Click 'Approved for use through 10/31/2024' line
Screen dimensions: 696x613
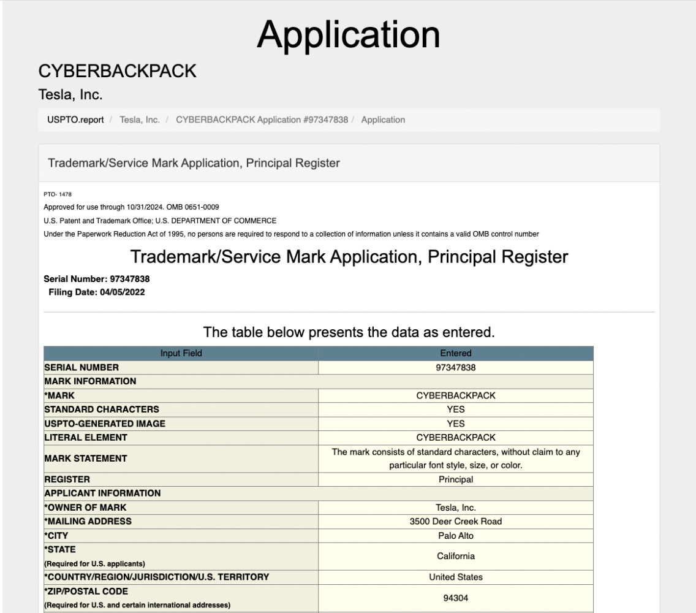(x=131, y=207)
